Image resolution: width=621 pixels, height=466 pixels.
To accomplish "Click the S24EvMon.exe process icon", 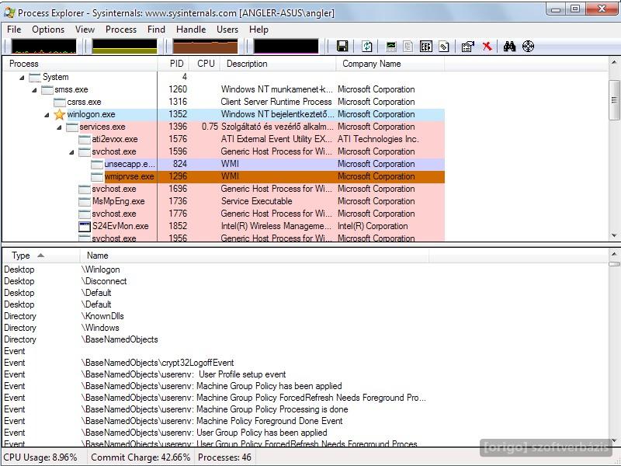I will click(85, 226).
